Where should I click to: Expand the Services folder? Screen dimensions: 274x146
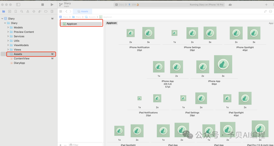(x=8, y=36)
